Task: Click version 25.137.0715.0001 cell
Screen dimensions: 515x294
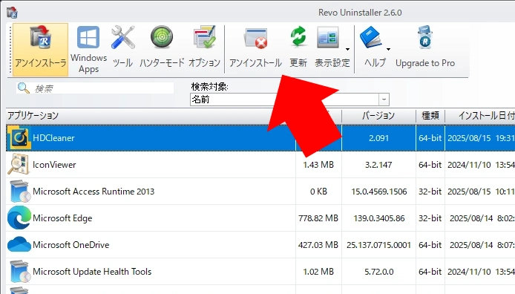Action: coord(378,245)
